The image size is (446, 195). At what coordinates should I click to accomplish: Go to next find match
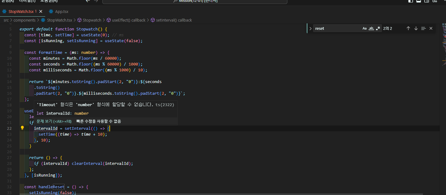[x=416, y=28]
